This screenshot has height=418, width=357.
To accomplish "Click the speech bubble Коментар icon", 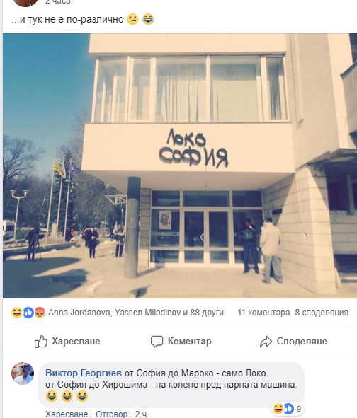I will coord(157,342).
